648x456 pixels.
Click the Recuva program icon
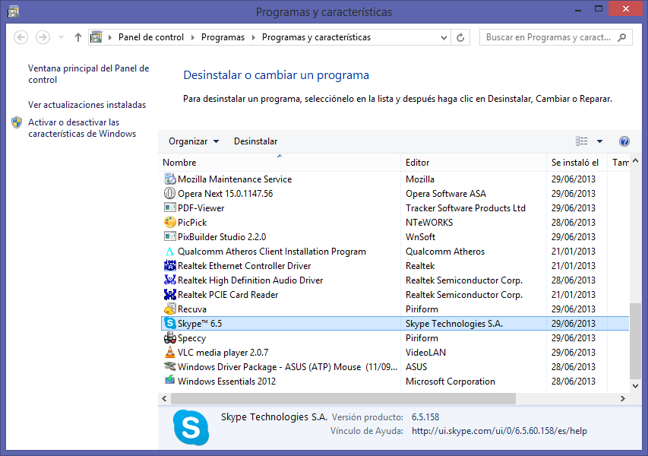(x=170, y=309)
